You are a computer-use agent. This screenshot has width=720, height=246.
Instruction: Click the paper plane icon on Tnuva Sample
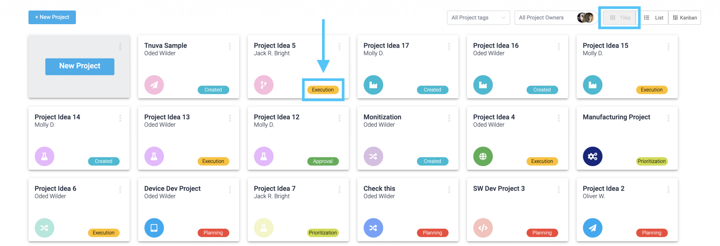pyautogui.click(x=154, y=85)
